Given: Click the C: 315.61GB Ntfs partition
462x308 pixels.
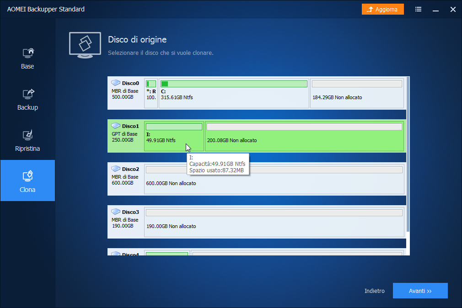Looking at the screenshot, I should [234, 93].
